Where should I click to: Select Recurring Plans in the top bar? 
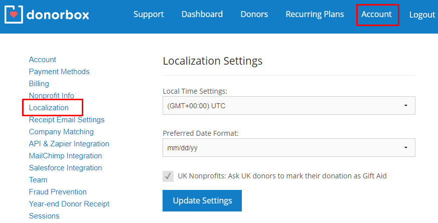pos(315,14)
